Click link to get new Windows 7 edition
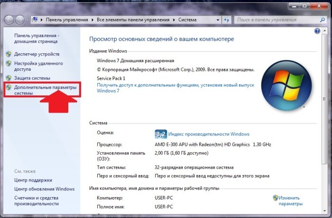This screenshot has width=332, height=218. (175, 88)
